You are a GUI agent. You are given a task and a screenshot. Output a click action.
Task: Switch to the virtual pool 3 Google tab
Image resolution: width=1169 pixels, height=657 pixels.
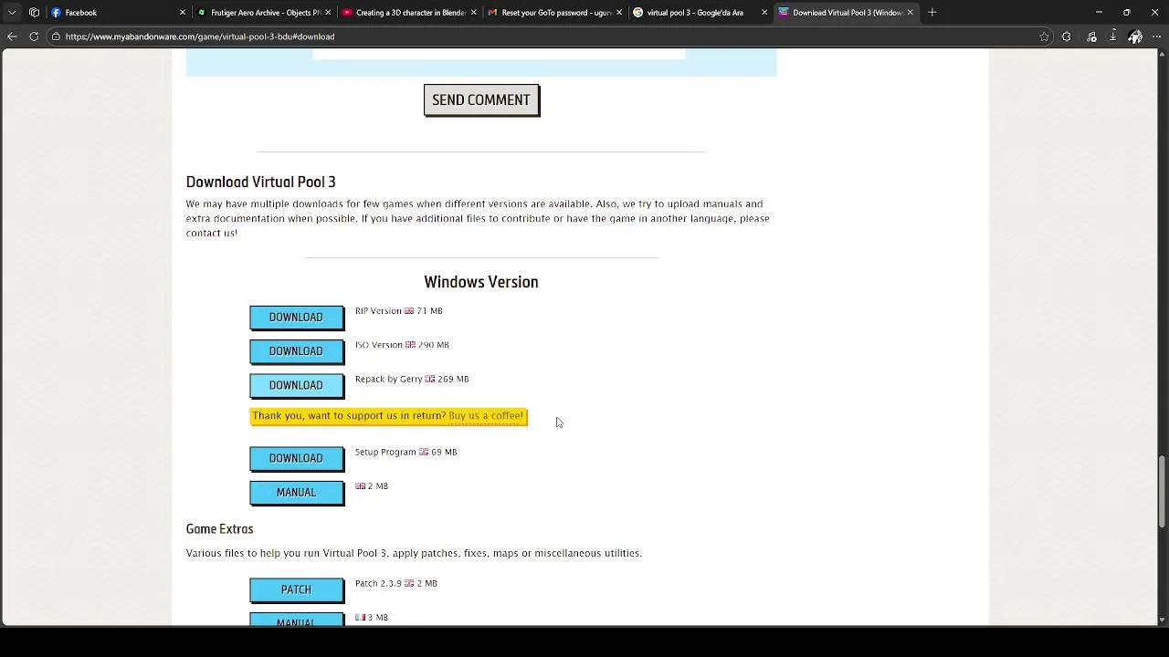700,13
